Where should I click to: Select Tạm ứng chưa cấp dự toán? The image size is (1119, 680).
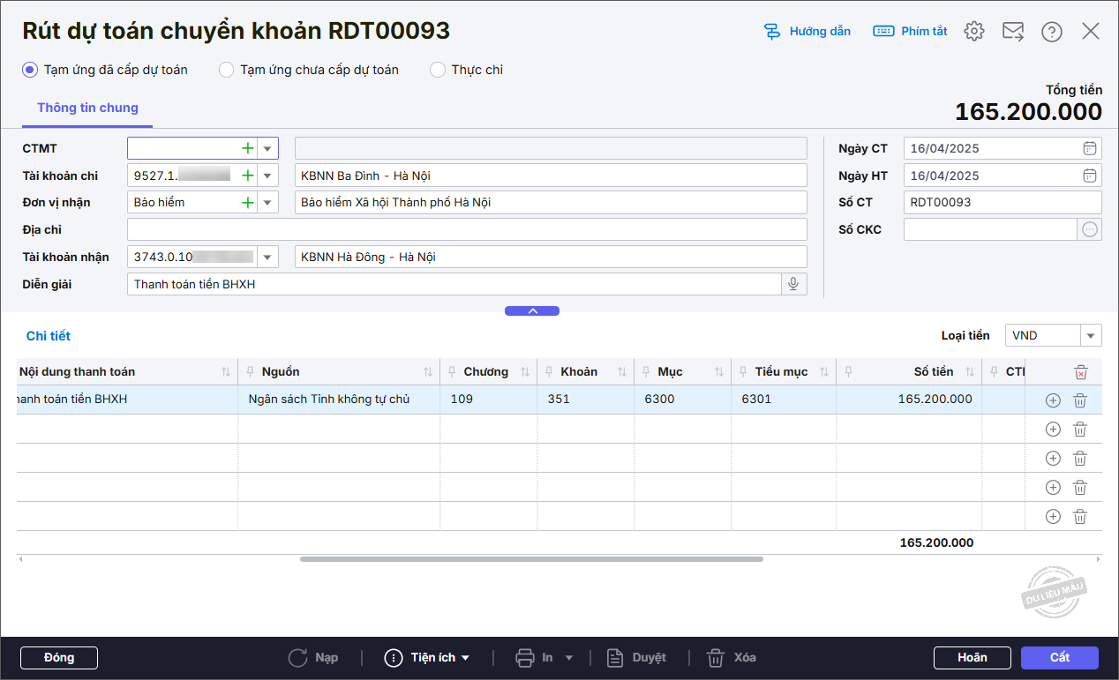[226, 70]
